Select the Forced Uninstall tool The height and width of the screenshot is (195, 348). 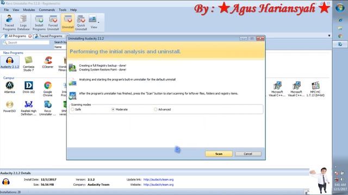53,23
